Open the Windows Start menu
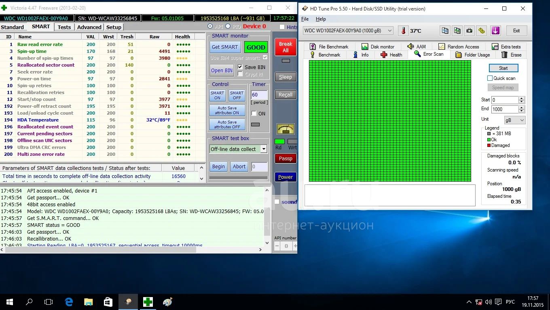 [9, 302]
